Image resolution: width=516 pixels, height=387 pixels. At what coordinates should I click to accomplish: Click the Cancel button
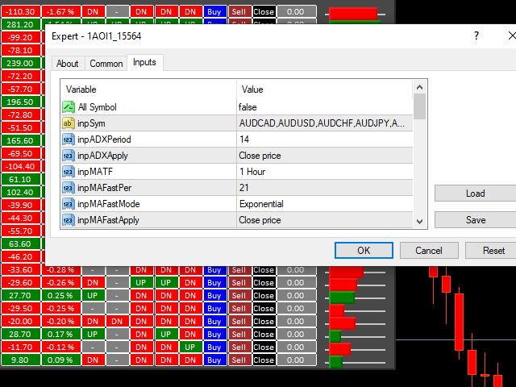(x=429, y=251)
